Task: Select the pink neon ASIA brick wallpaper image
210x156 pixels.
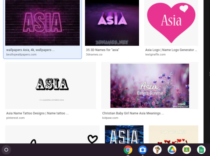Action: point(42,23)
